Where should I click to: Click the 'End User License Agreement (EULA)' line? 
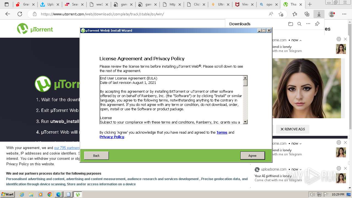(129, 78)
